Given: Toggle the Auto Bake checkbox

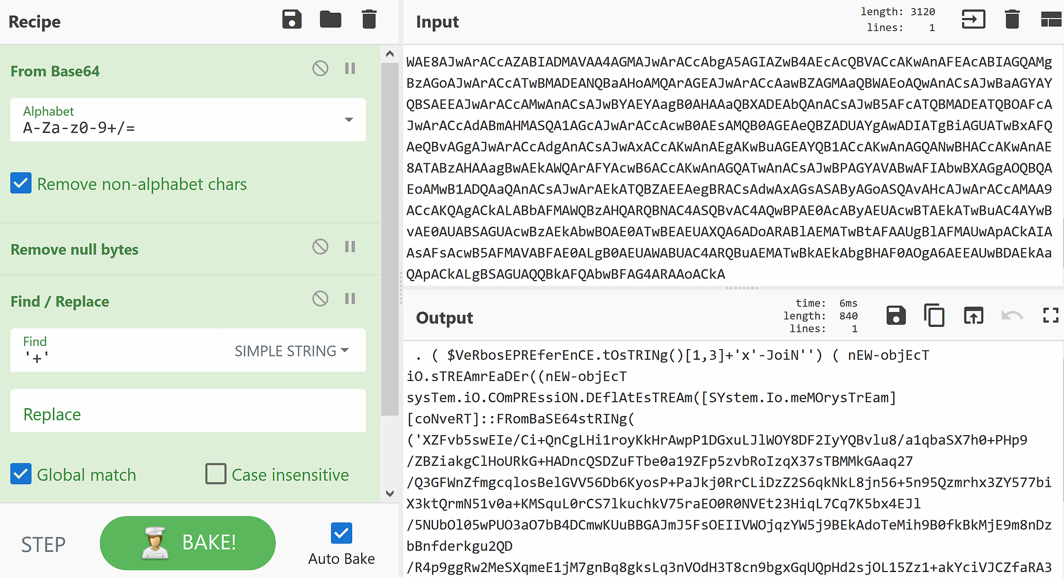Looking at the screenshot, I should pos(341,533).
